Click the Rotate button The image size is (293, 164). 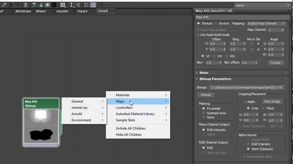coord(276,63)
